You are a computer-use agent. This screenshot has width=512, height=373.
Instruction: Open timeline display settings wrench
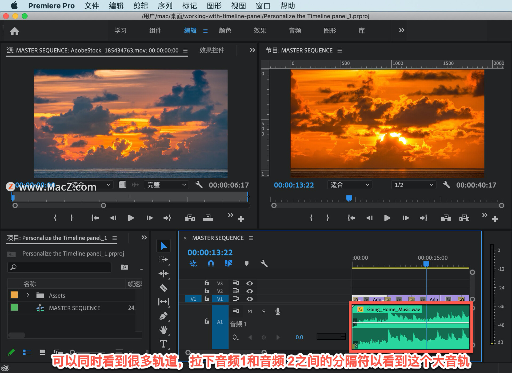tap(264, 264)
